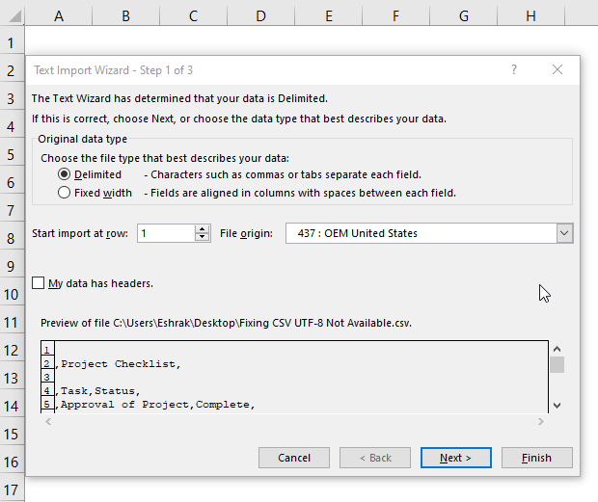
Task: Click the Next button
Action: pos(456,458)
